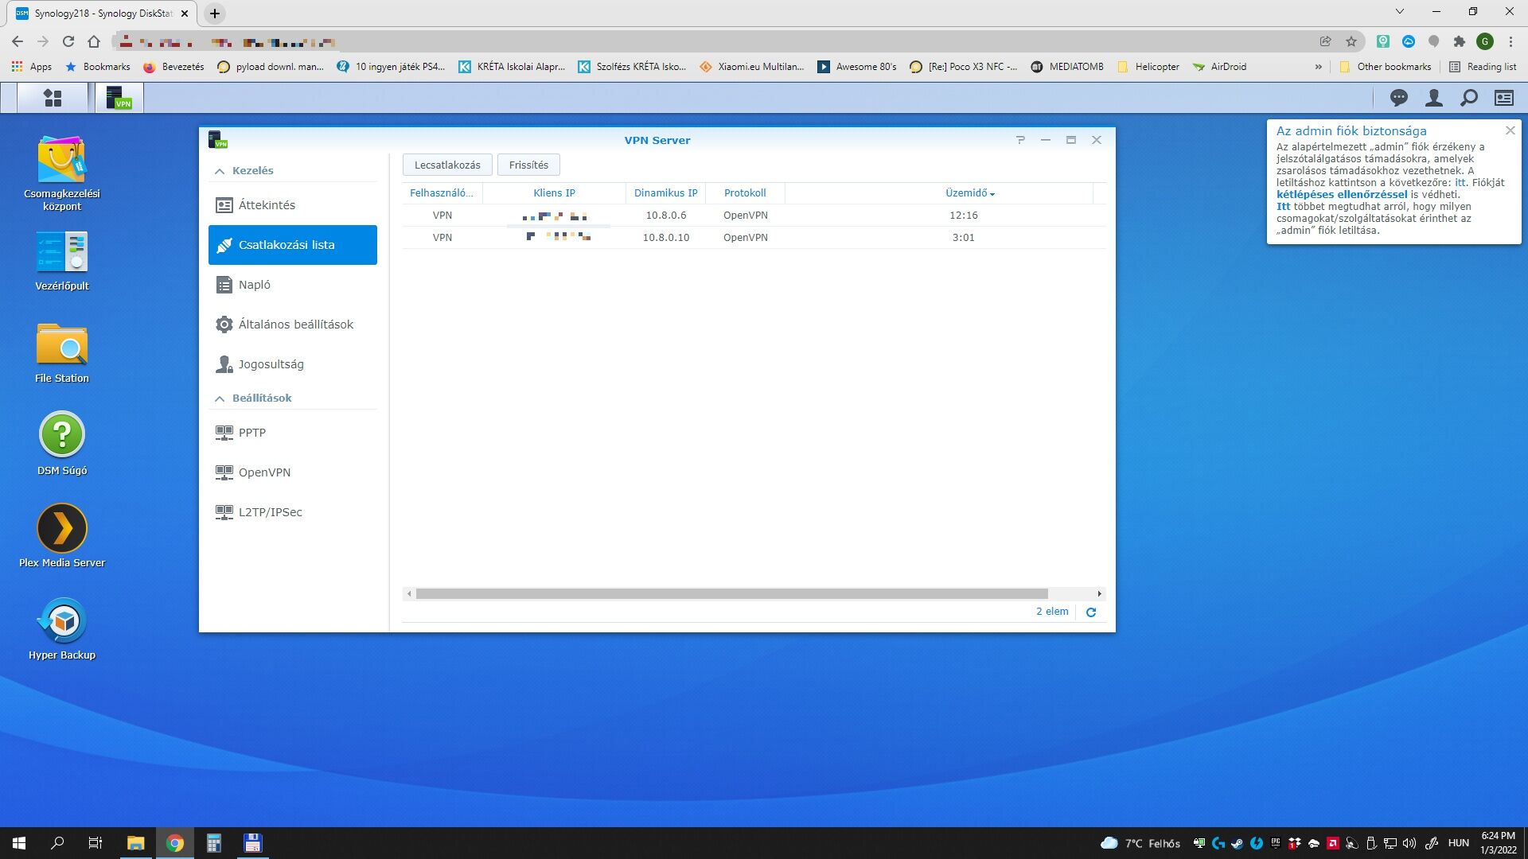1528x859 pixels.
Task: Open the DSM user options icon
Action: tap(1433, 98)
